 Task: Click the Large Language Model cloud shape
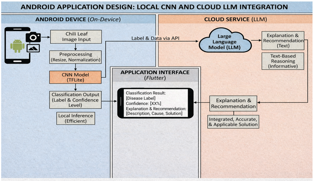pos(225,41)
